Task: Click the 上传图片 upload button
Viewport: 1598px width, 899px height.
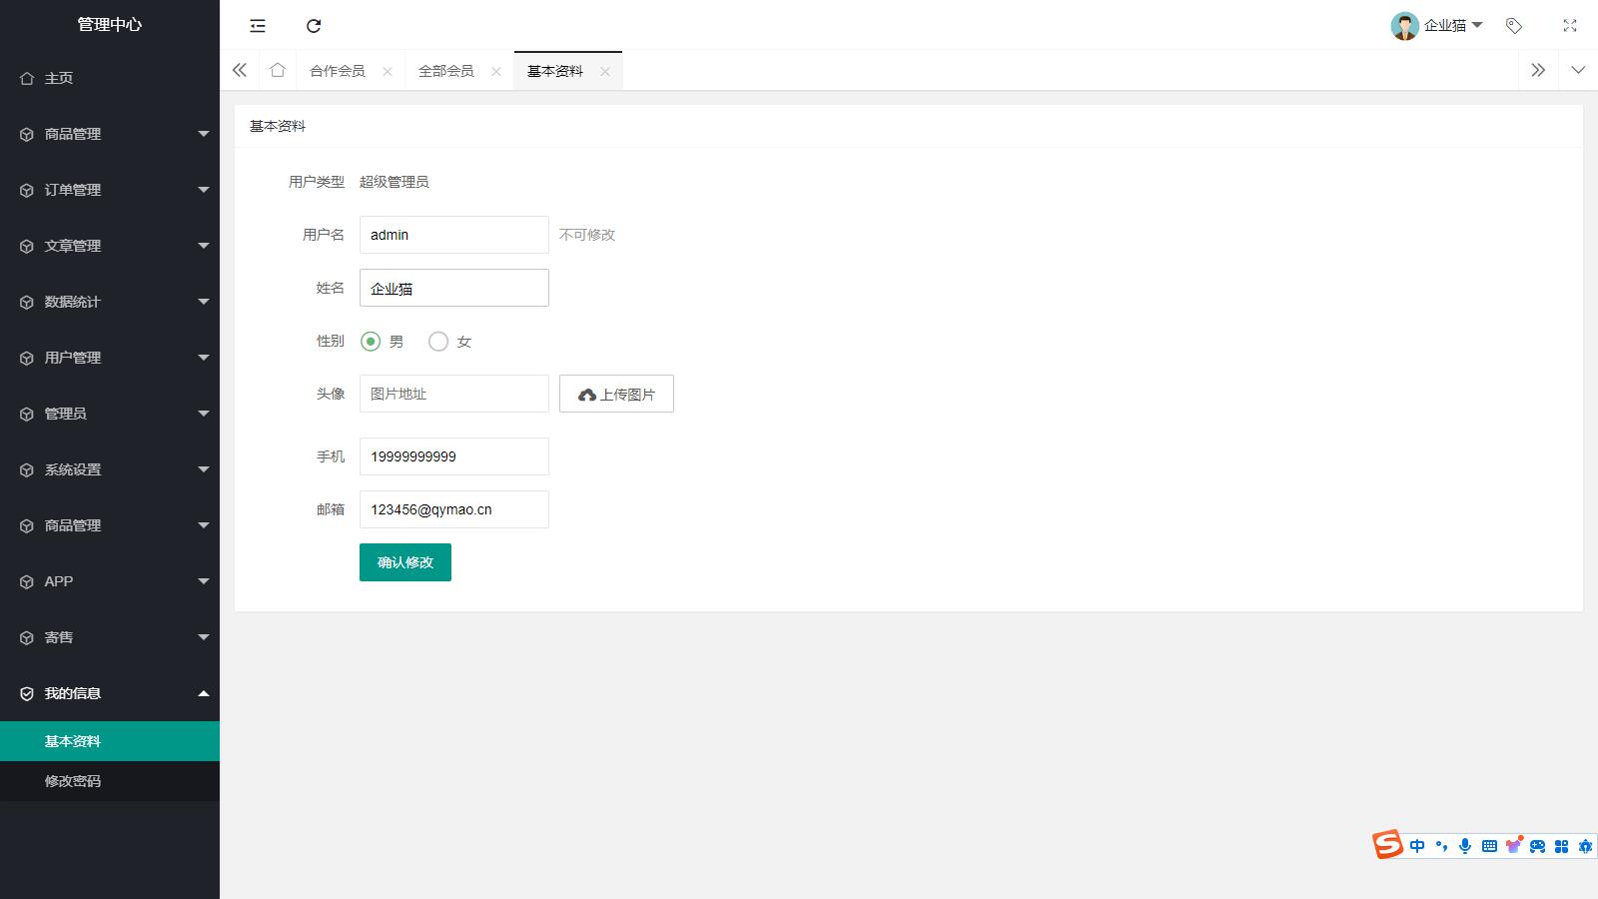Action: [616, 394]
